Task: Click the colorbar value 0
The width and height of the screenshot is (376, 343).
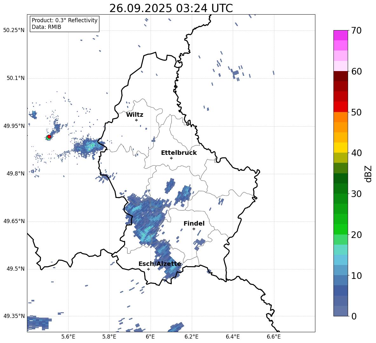Action: click(x=354, y=316)
